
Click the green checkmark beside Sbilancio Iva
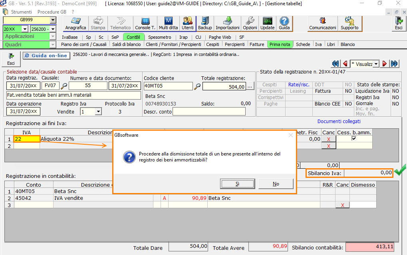tap(400, 170)
